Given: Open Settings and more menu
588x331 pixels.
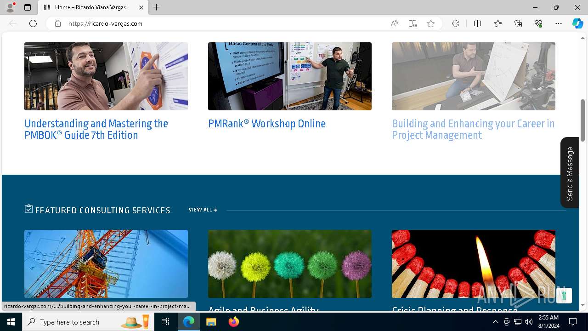Looking at the screenshot, I should (559, 23).
